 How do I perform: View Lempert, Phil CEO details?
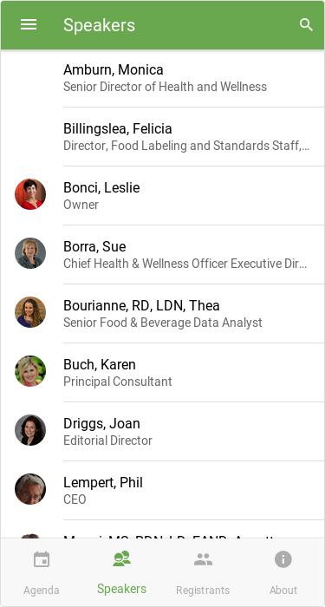pos(163,491)
